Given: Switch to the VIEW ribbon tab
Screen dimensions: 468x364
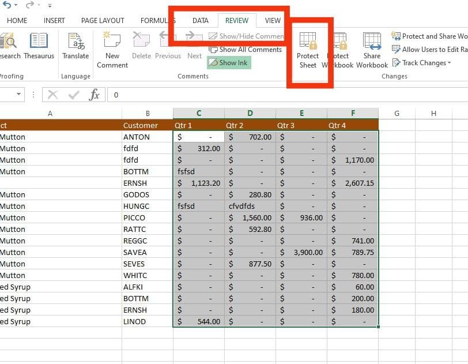Looking at the screenshot, I should pyautogui.click(x=272, y=20).
